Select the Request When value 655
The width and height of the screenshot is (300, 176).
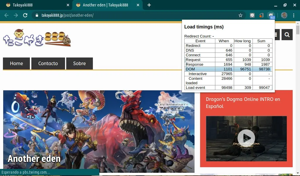(x=229, y=60)
